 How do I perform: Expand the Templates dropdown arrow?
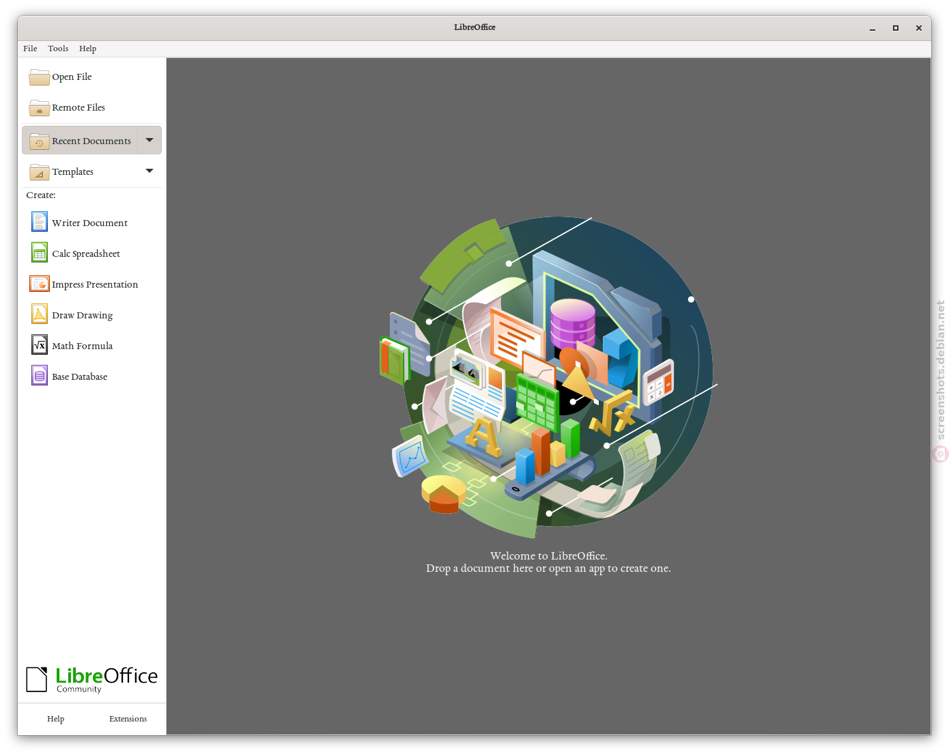coord(150,171)
